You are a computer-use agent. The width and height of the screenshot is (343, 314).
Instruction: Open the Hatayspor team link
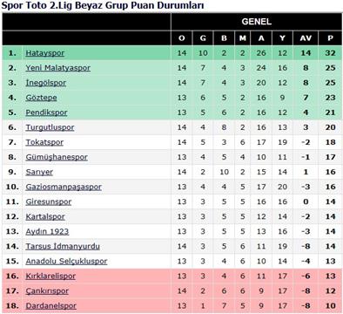click(45, 53)
